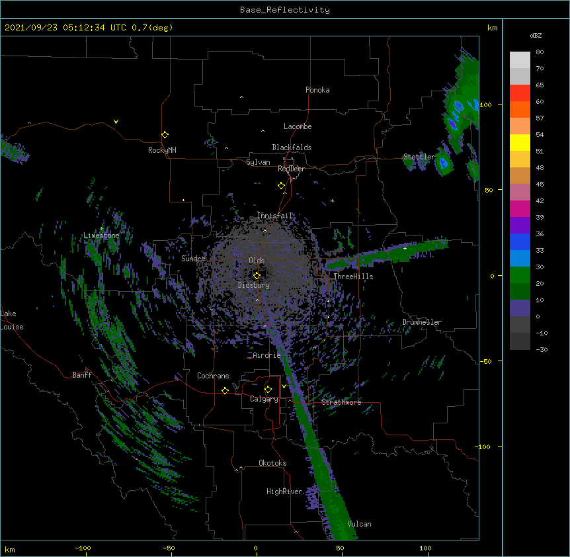Click the dBZ legend heading
Image resolution: width=570 pixels, height=557 pixels.
[x=536, y=35]
